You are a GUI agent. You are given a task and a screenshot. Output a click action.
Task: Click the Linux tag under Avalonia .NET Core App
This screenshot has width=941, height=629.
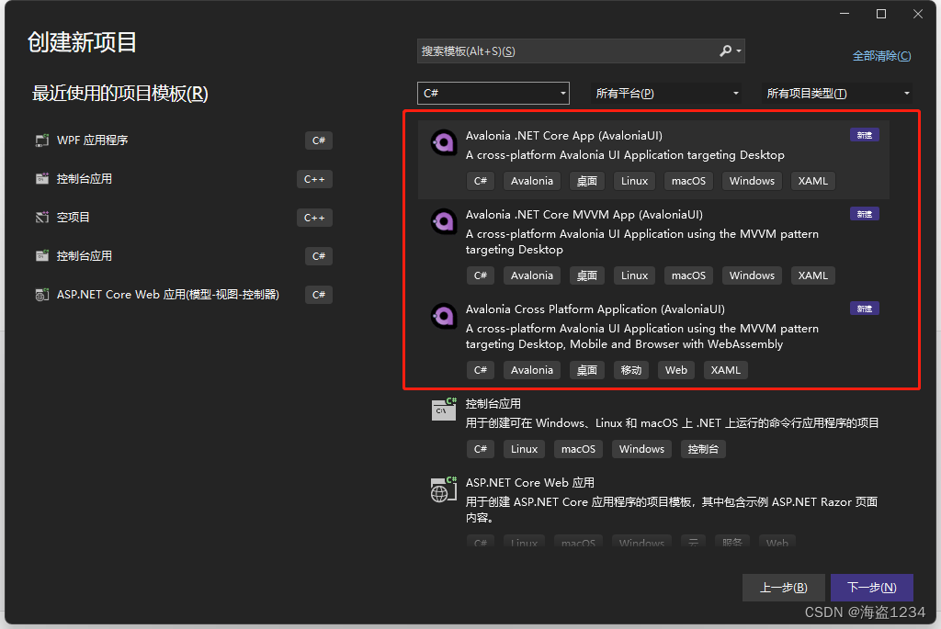(x=634, y=181)
